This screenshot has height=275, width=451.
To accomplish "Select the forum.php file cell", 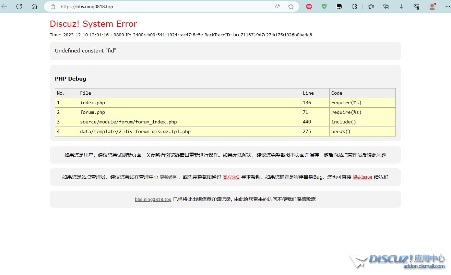I will pyautogui.click(x=189, y=112).
